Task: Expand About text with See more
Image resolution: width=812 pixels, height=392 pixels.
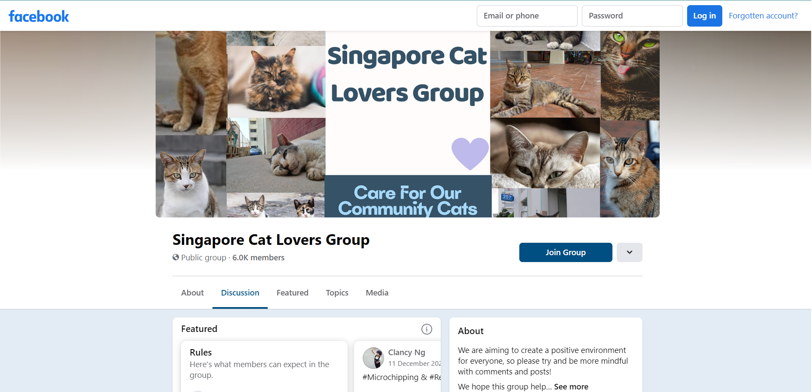Action: pos(571,386)
